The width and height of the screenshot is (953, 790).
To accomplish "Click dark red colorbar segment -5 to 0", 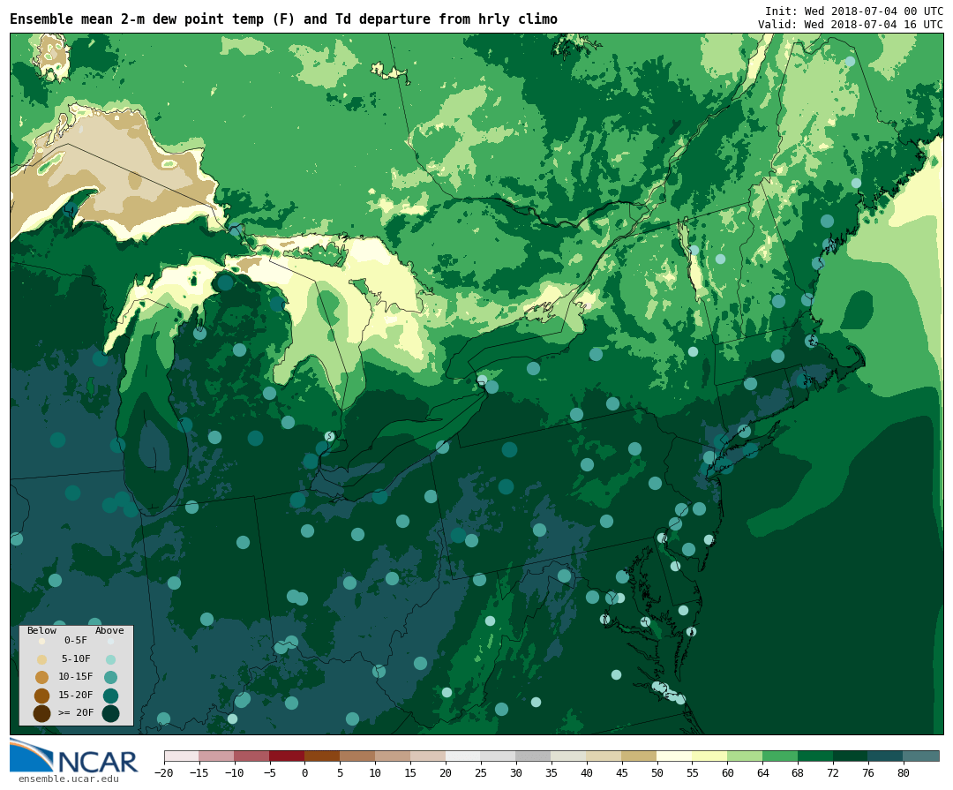I will click(x=287, y=756).
